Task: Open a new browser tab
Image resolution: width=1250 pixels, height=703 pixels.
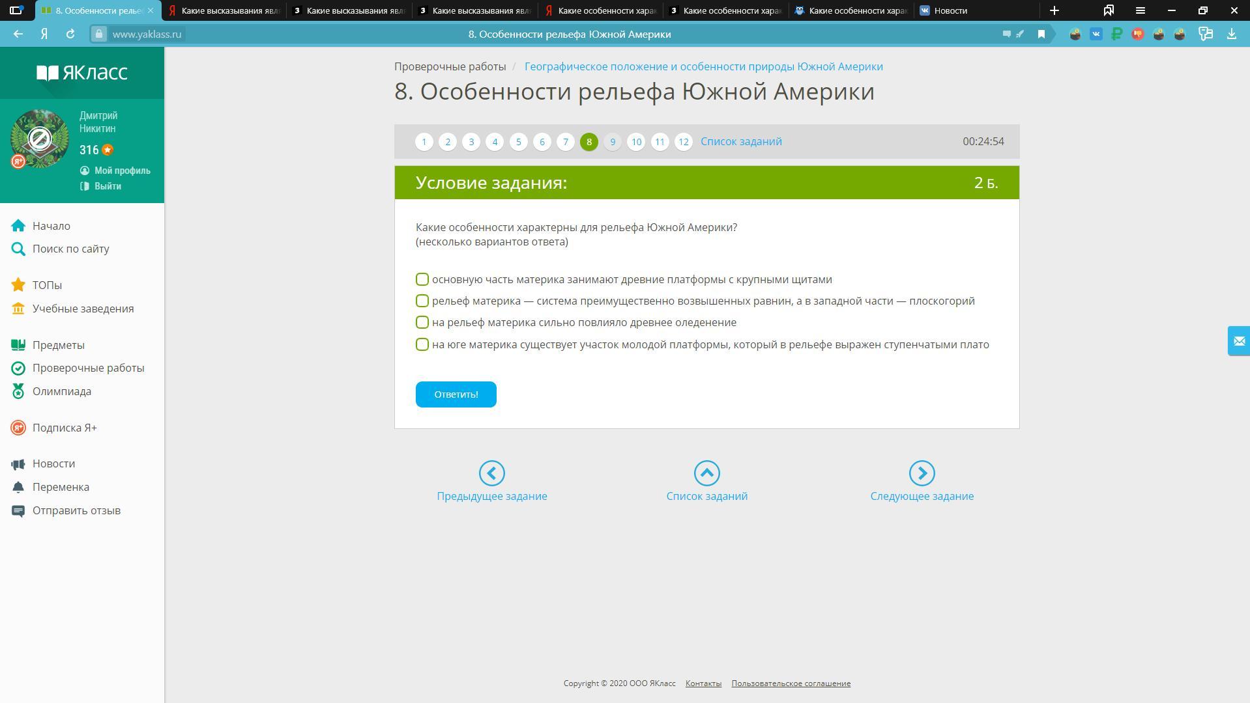Action: coord(1054,10)
